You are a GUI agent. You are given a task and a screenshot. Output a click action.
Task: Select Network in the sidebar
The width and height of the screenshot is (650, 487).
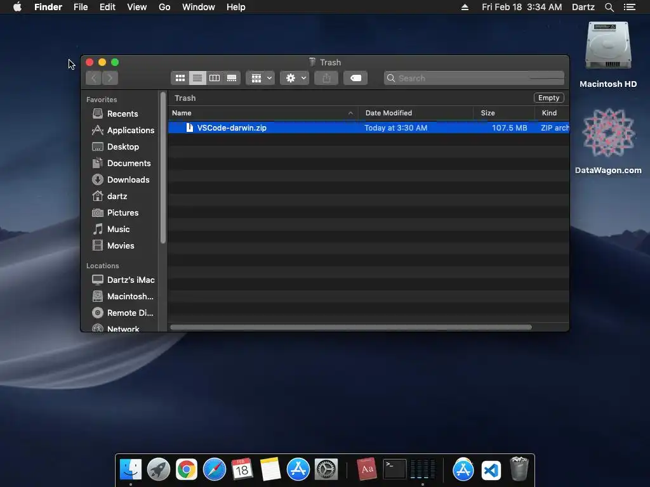pyautogui.click(x=123, y=329)
